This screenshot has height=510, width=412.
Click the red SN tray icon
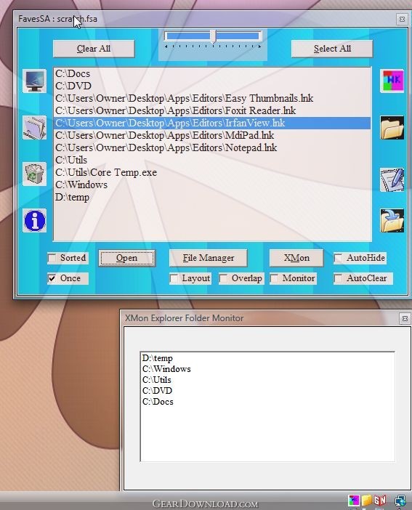(380, 501)
